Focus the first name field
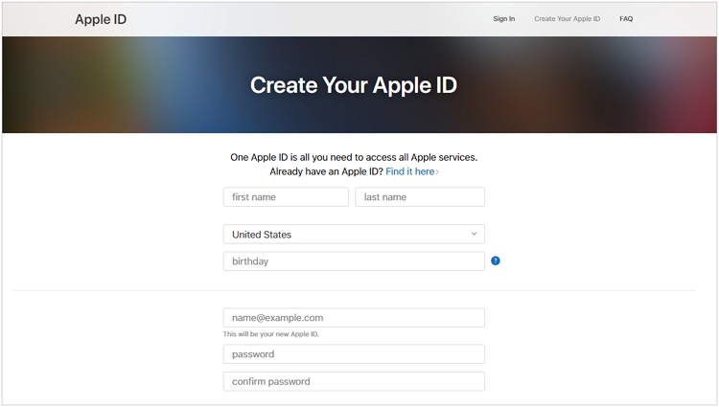The image size is (719, 407). (286, 197)
